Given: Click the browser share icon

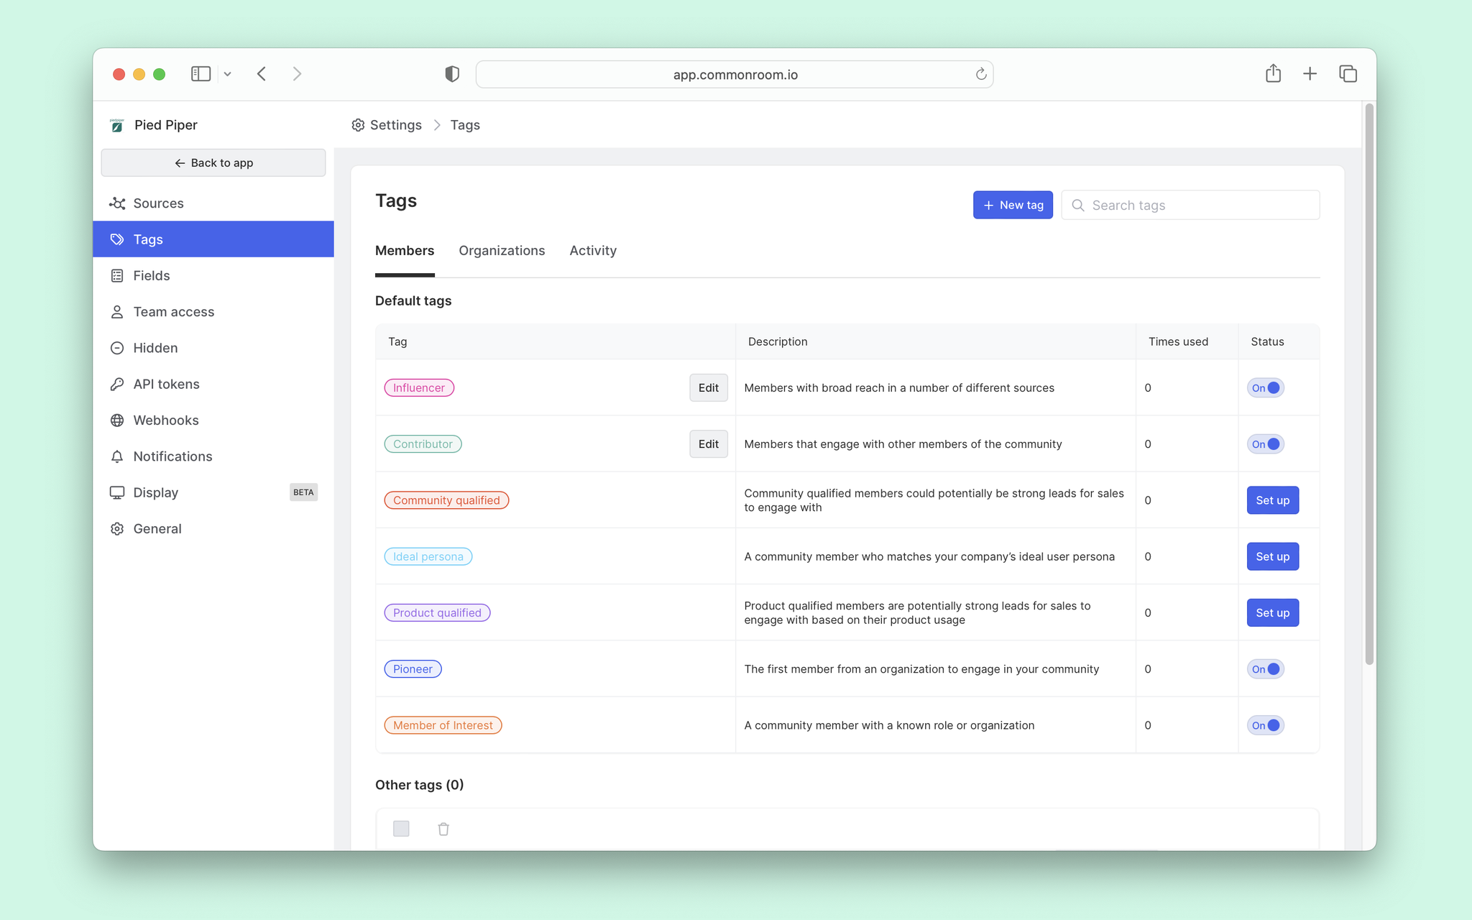Looking at the screenshot, I should tap(1273, 73).
